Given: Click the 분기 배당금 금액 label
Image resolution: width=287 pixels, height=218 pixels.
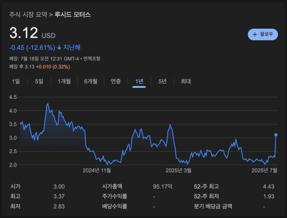Looking at the screenshot, I should pos(213,206).
